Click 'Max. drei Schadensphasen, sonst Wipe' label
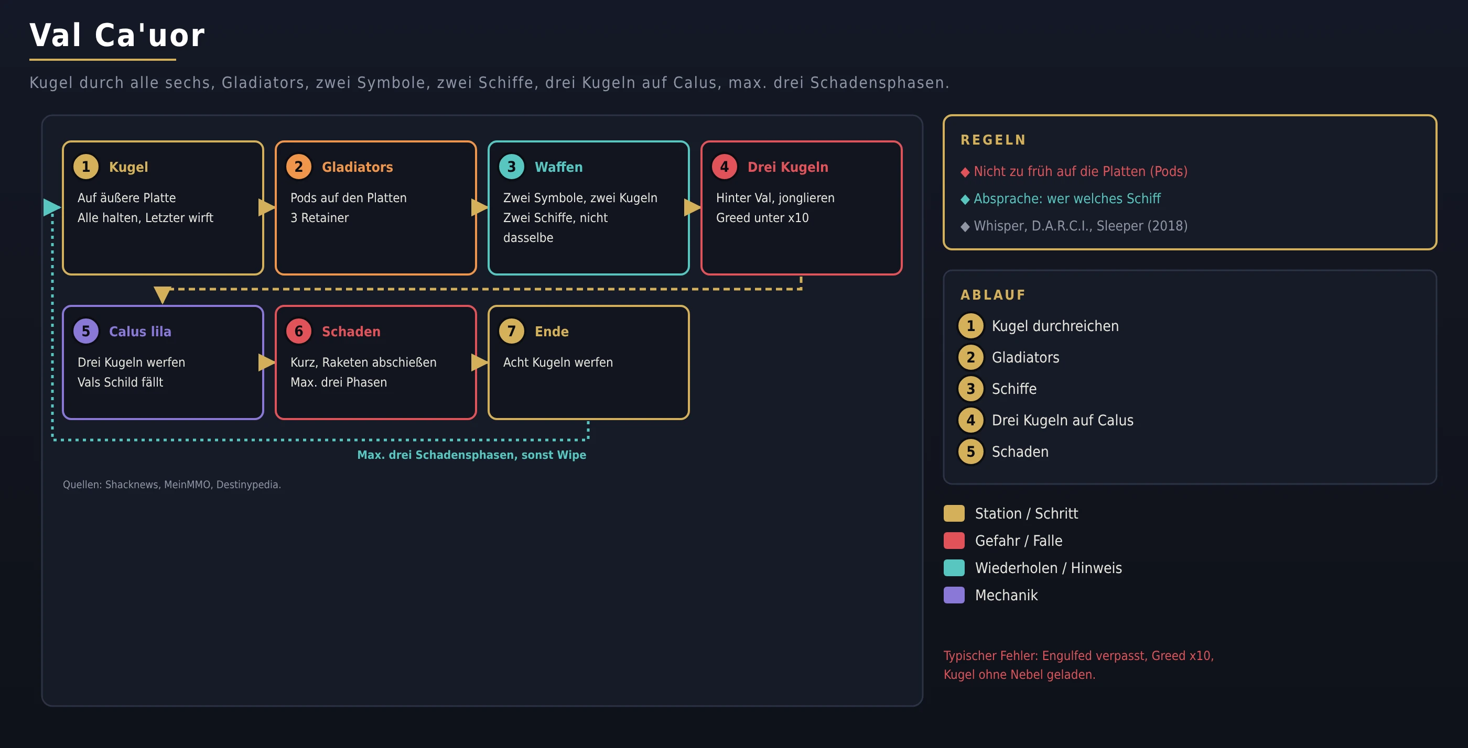 click(x=471, y=455)
